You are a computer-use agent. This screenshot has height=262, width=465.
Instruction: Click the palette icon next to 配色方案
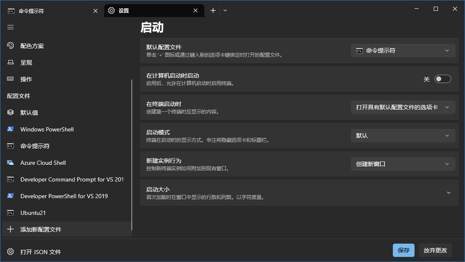point(10,46)
